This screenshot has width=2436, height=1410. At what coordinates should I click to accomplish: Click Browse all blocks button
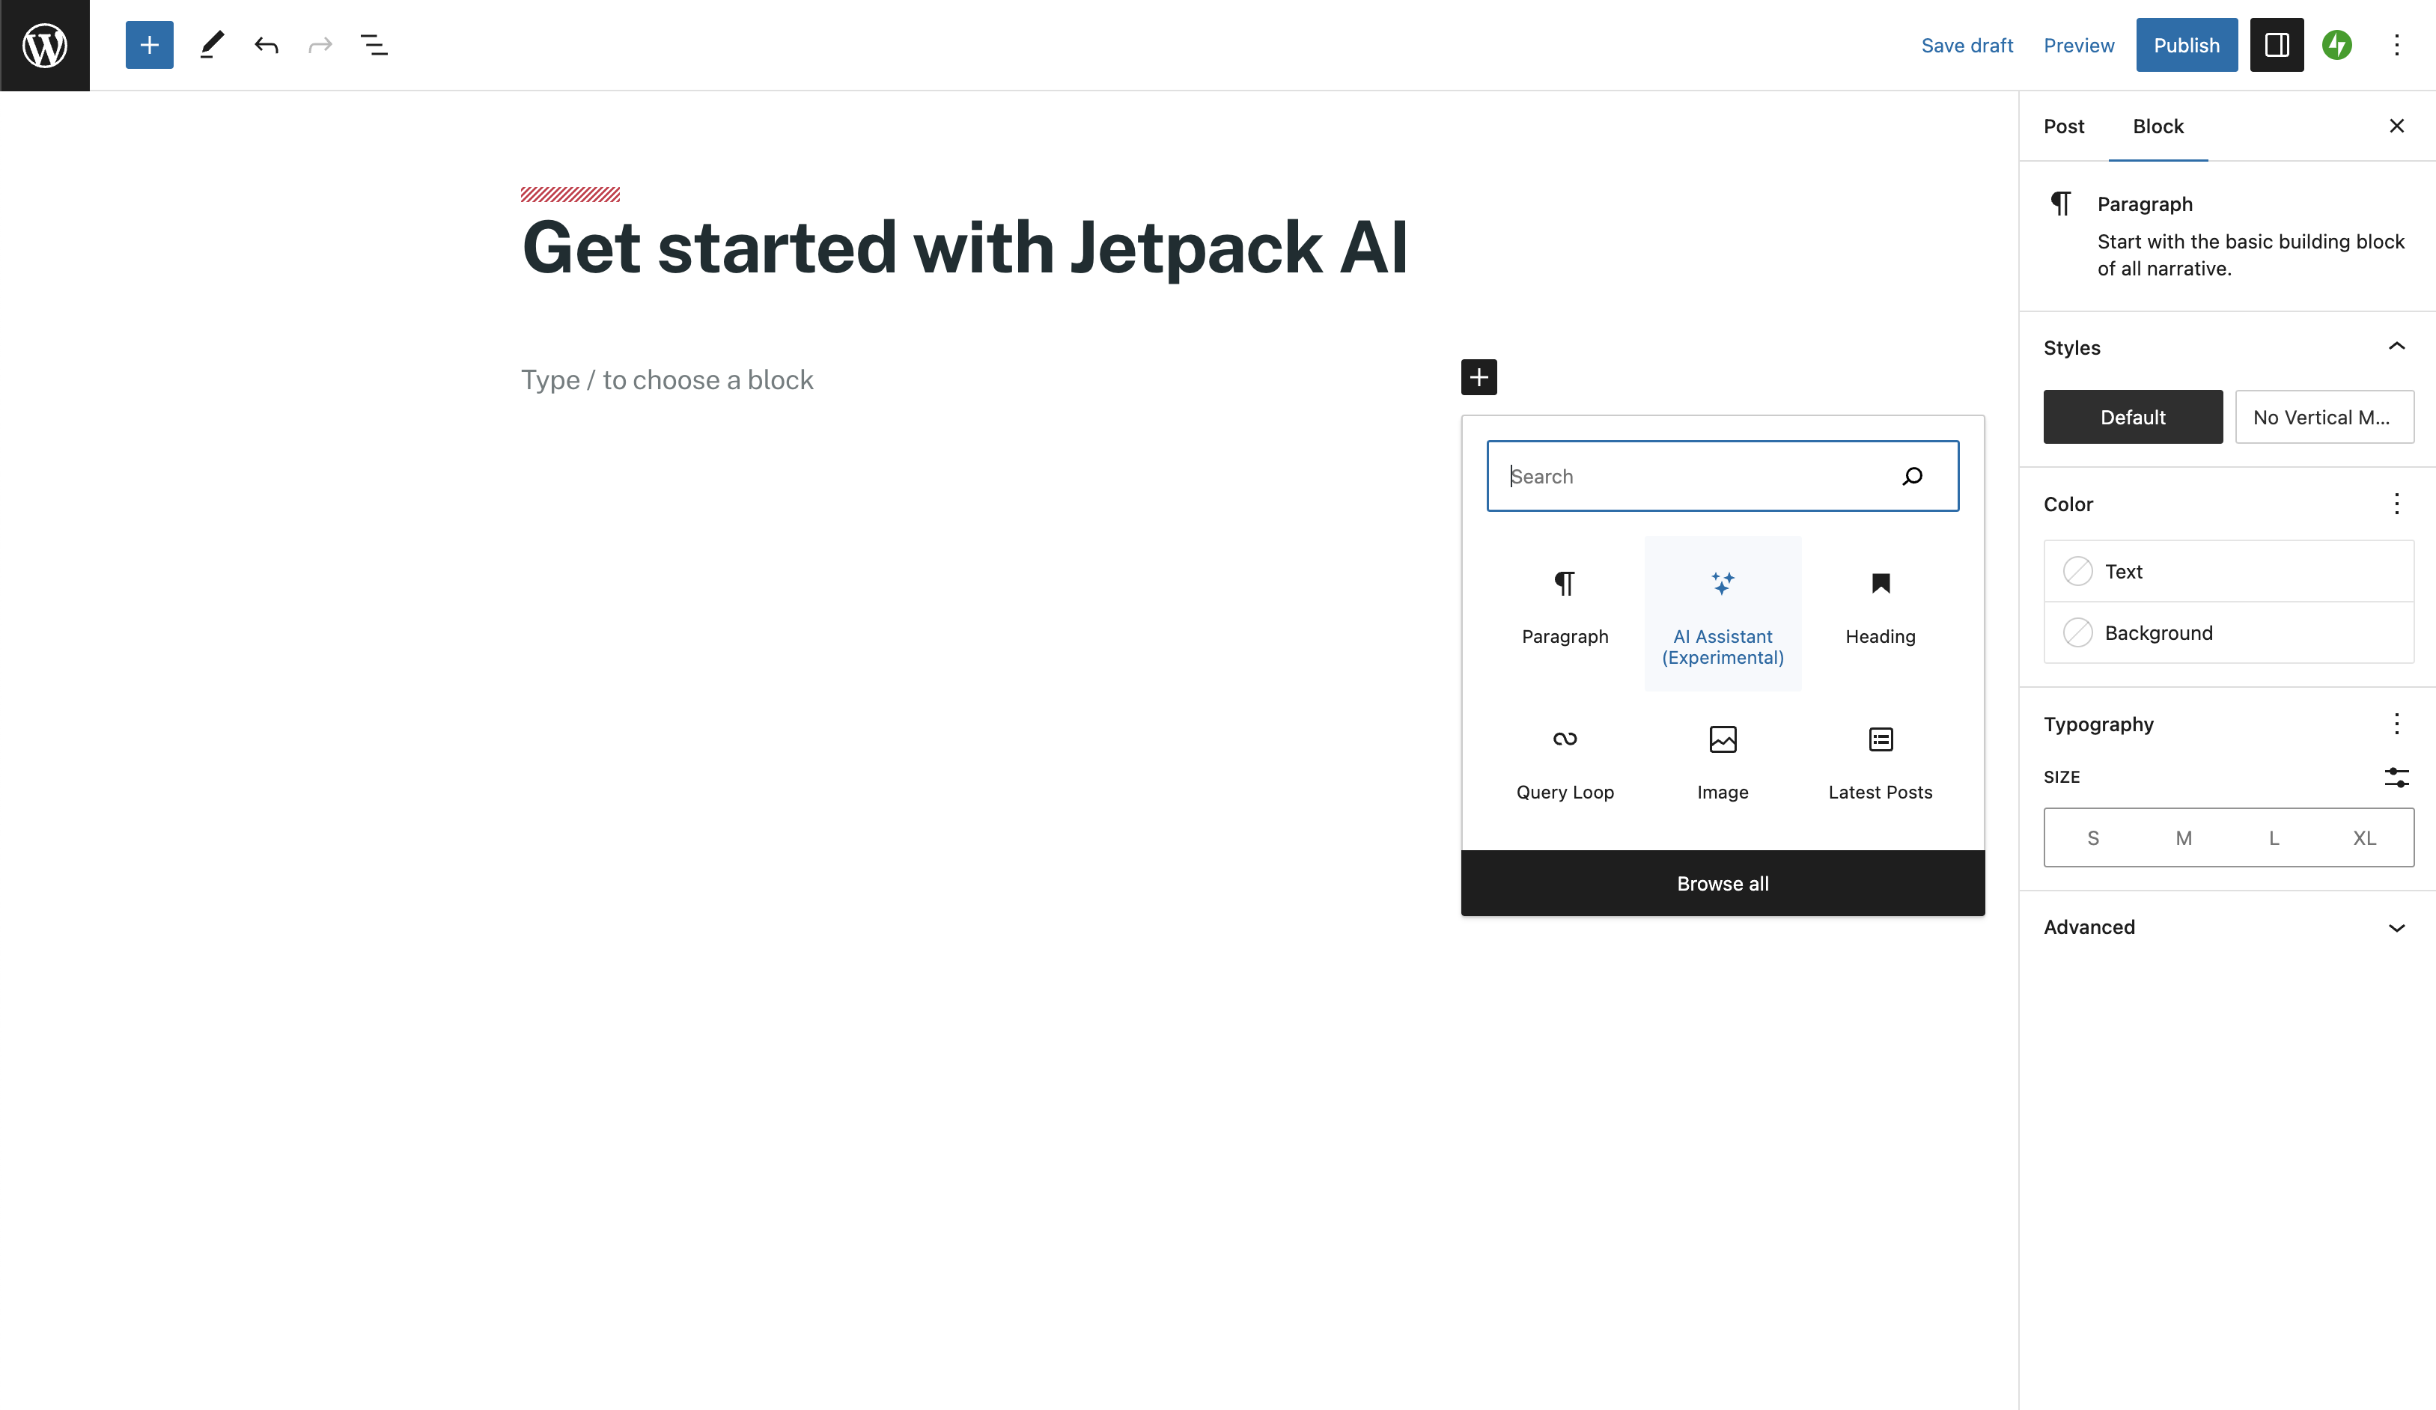tap(1722, 882)
